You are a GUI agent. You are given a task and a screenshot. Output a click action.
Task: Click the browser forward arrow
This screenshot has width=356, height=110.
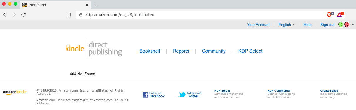[x=14, y=15]
